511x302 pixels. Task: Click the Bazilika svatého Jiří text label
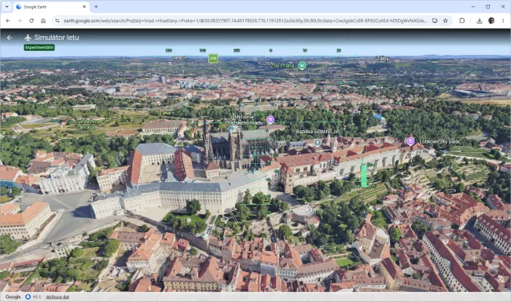[318, 132]
